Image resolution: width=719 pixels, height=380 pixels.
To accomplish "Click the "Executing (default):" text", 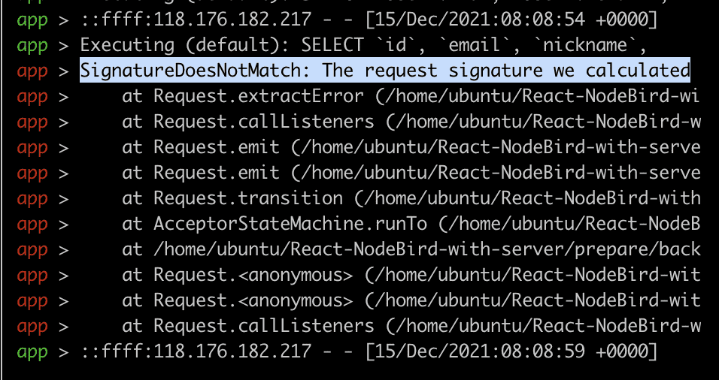I will [x=185, y=46].
